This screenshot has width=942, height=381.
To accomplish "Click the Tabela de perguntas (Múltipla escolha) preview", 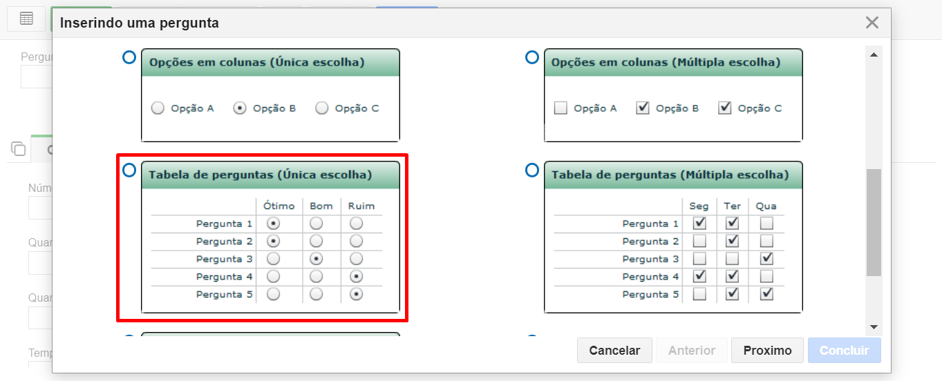I will (x=673, y=237).
